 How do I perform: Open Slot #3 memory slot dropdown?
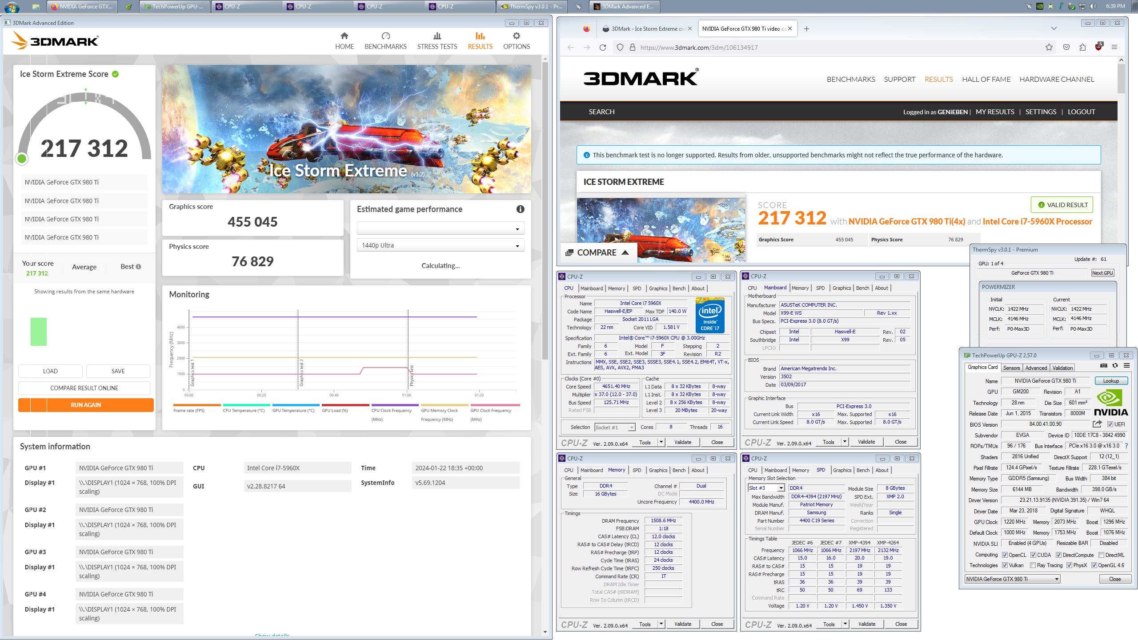(x=766, y=488)
